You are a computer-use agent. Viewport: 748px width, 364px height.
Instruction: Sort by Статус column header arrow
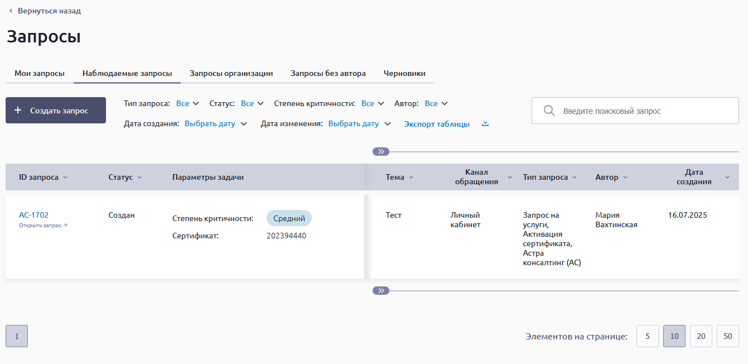[139, 178]
